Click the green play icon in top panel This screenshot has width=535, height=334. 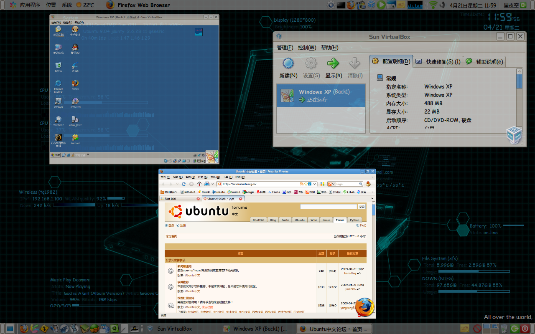pyautogui.click(x=381, y=5)
